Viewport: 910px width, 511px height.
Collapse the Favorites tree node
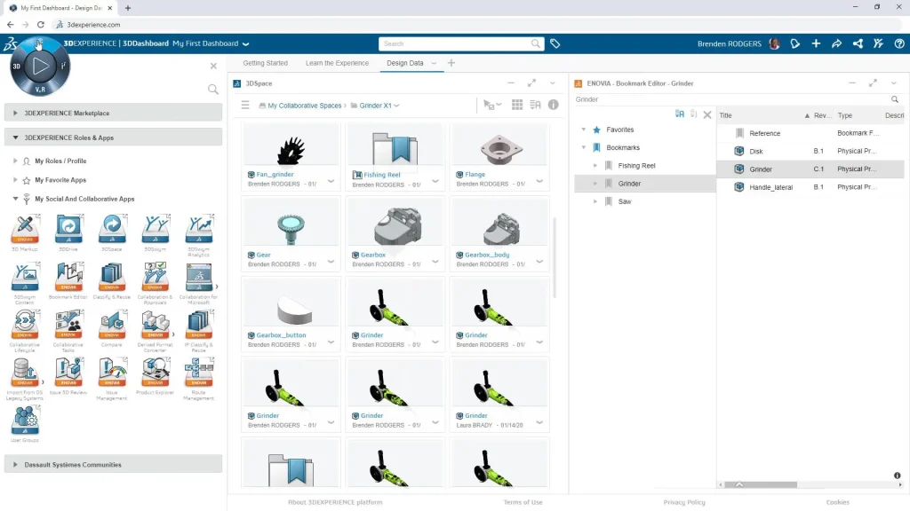coord(584,130)
